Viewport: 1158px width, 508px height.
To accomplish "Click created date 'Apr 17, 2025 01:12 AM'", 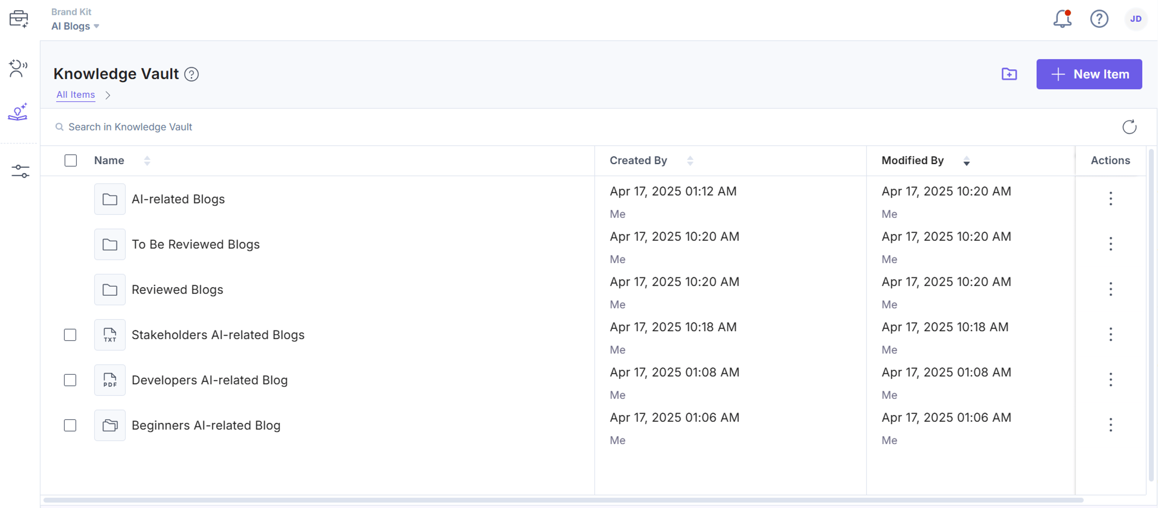I will (673, 191).
